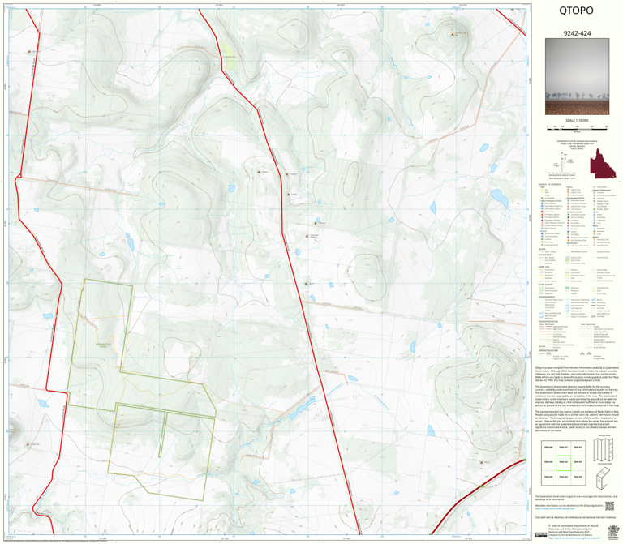Click the Creative Commons BY badge
The height and width of the screenshot is (544, 623).
[540, 535]
